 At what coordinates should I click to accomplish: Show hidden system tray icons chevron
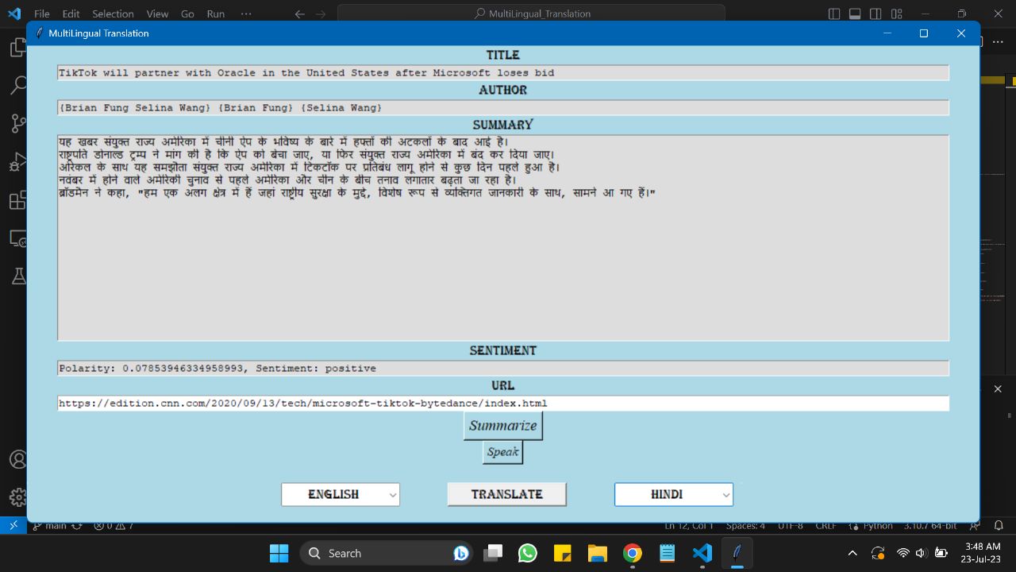[x=852, y=553]
